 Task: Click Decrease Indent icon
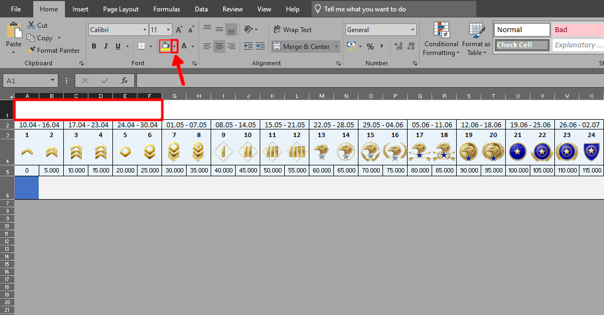click(x=248, y=46)
